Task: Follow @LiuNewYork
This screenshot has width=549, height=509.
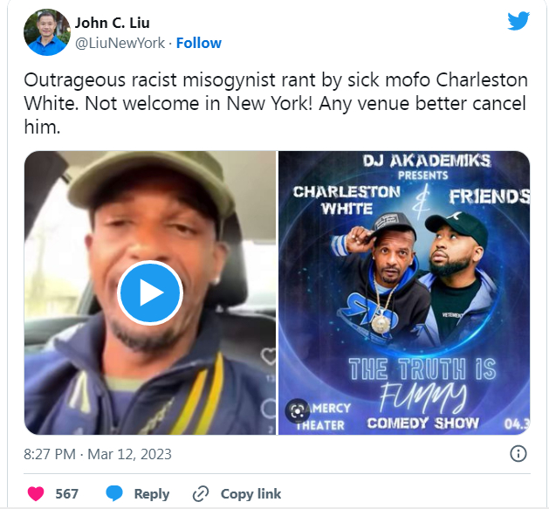Action: (x=199, y=43)
